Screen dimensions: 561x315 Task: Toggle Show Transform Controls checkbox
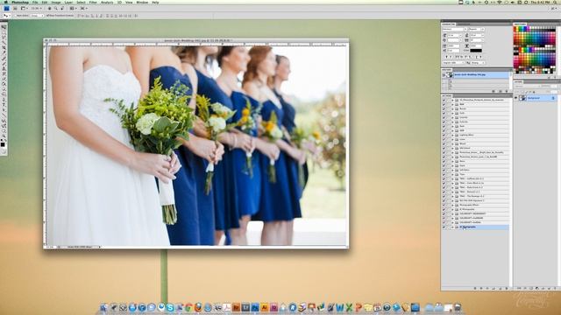[46, 16]
